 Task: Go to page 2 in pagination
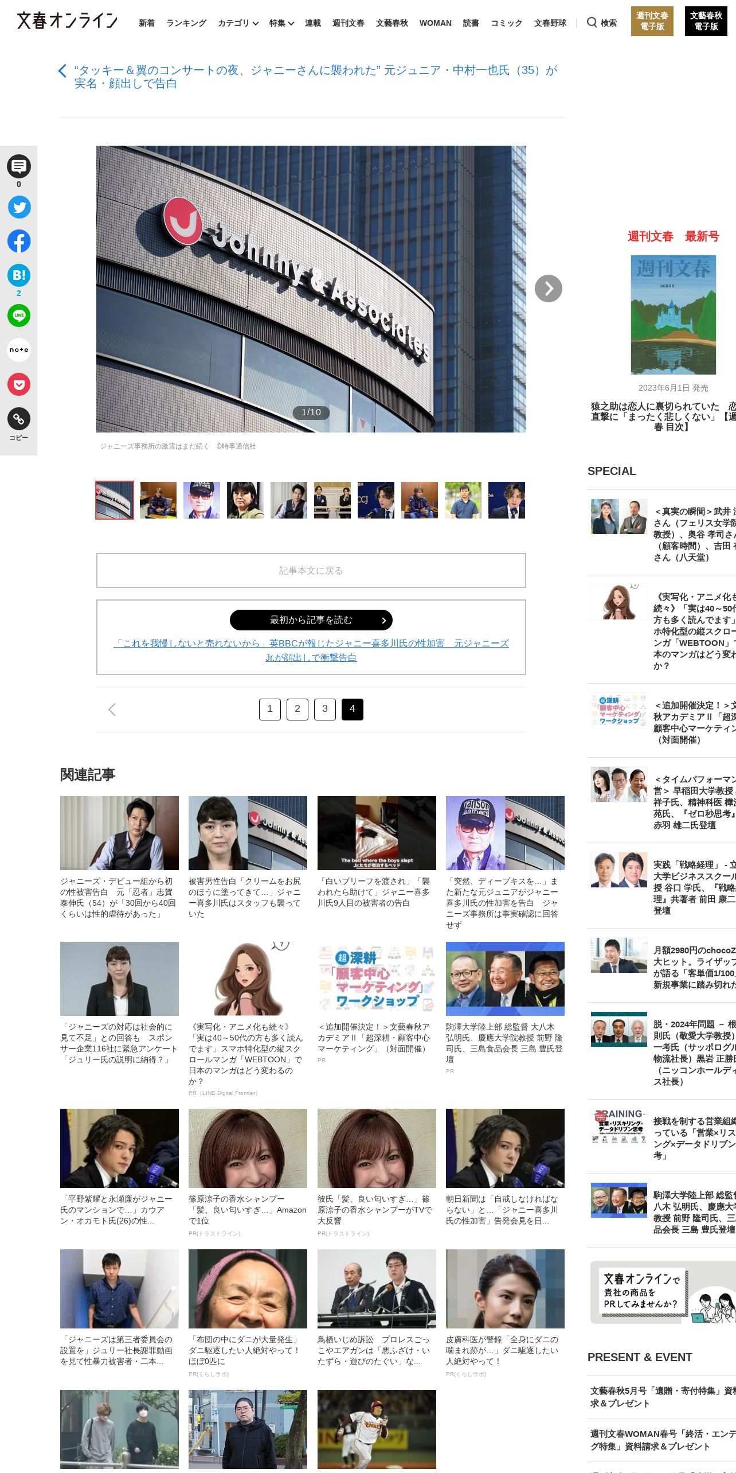297,709
